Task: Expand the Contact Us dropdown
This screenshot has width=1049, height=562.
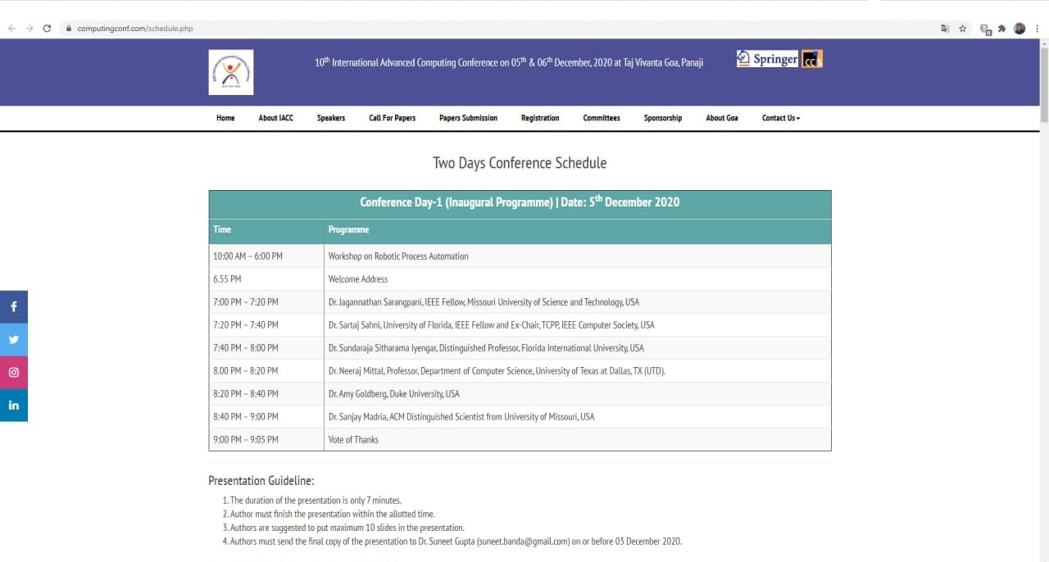Action: tap(780, 118)
